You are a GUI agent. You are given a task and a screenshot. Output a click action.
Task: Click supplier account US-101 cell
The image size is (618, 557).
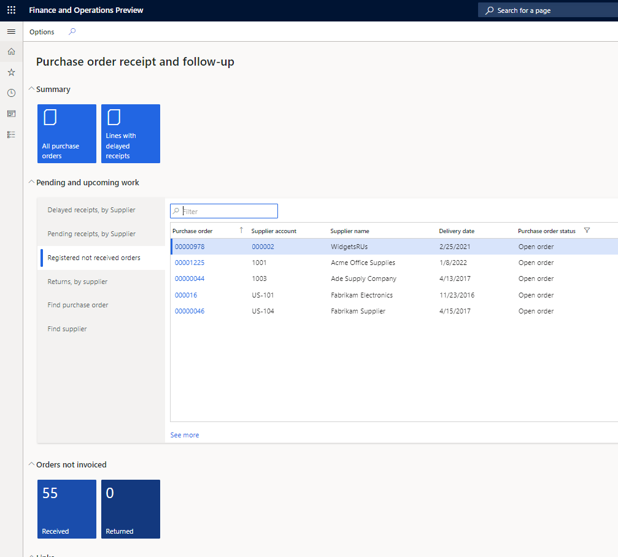(x=263, y=296)
